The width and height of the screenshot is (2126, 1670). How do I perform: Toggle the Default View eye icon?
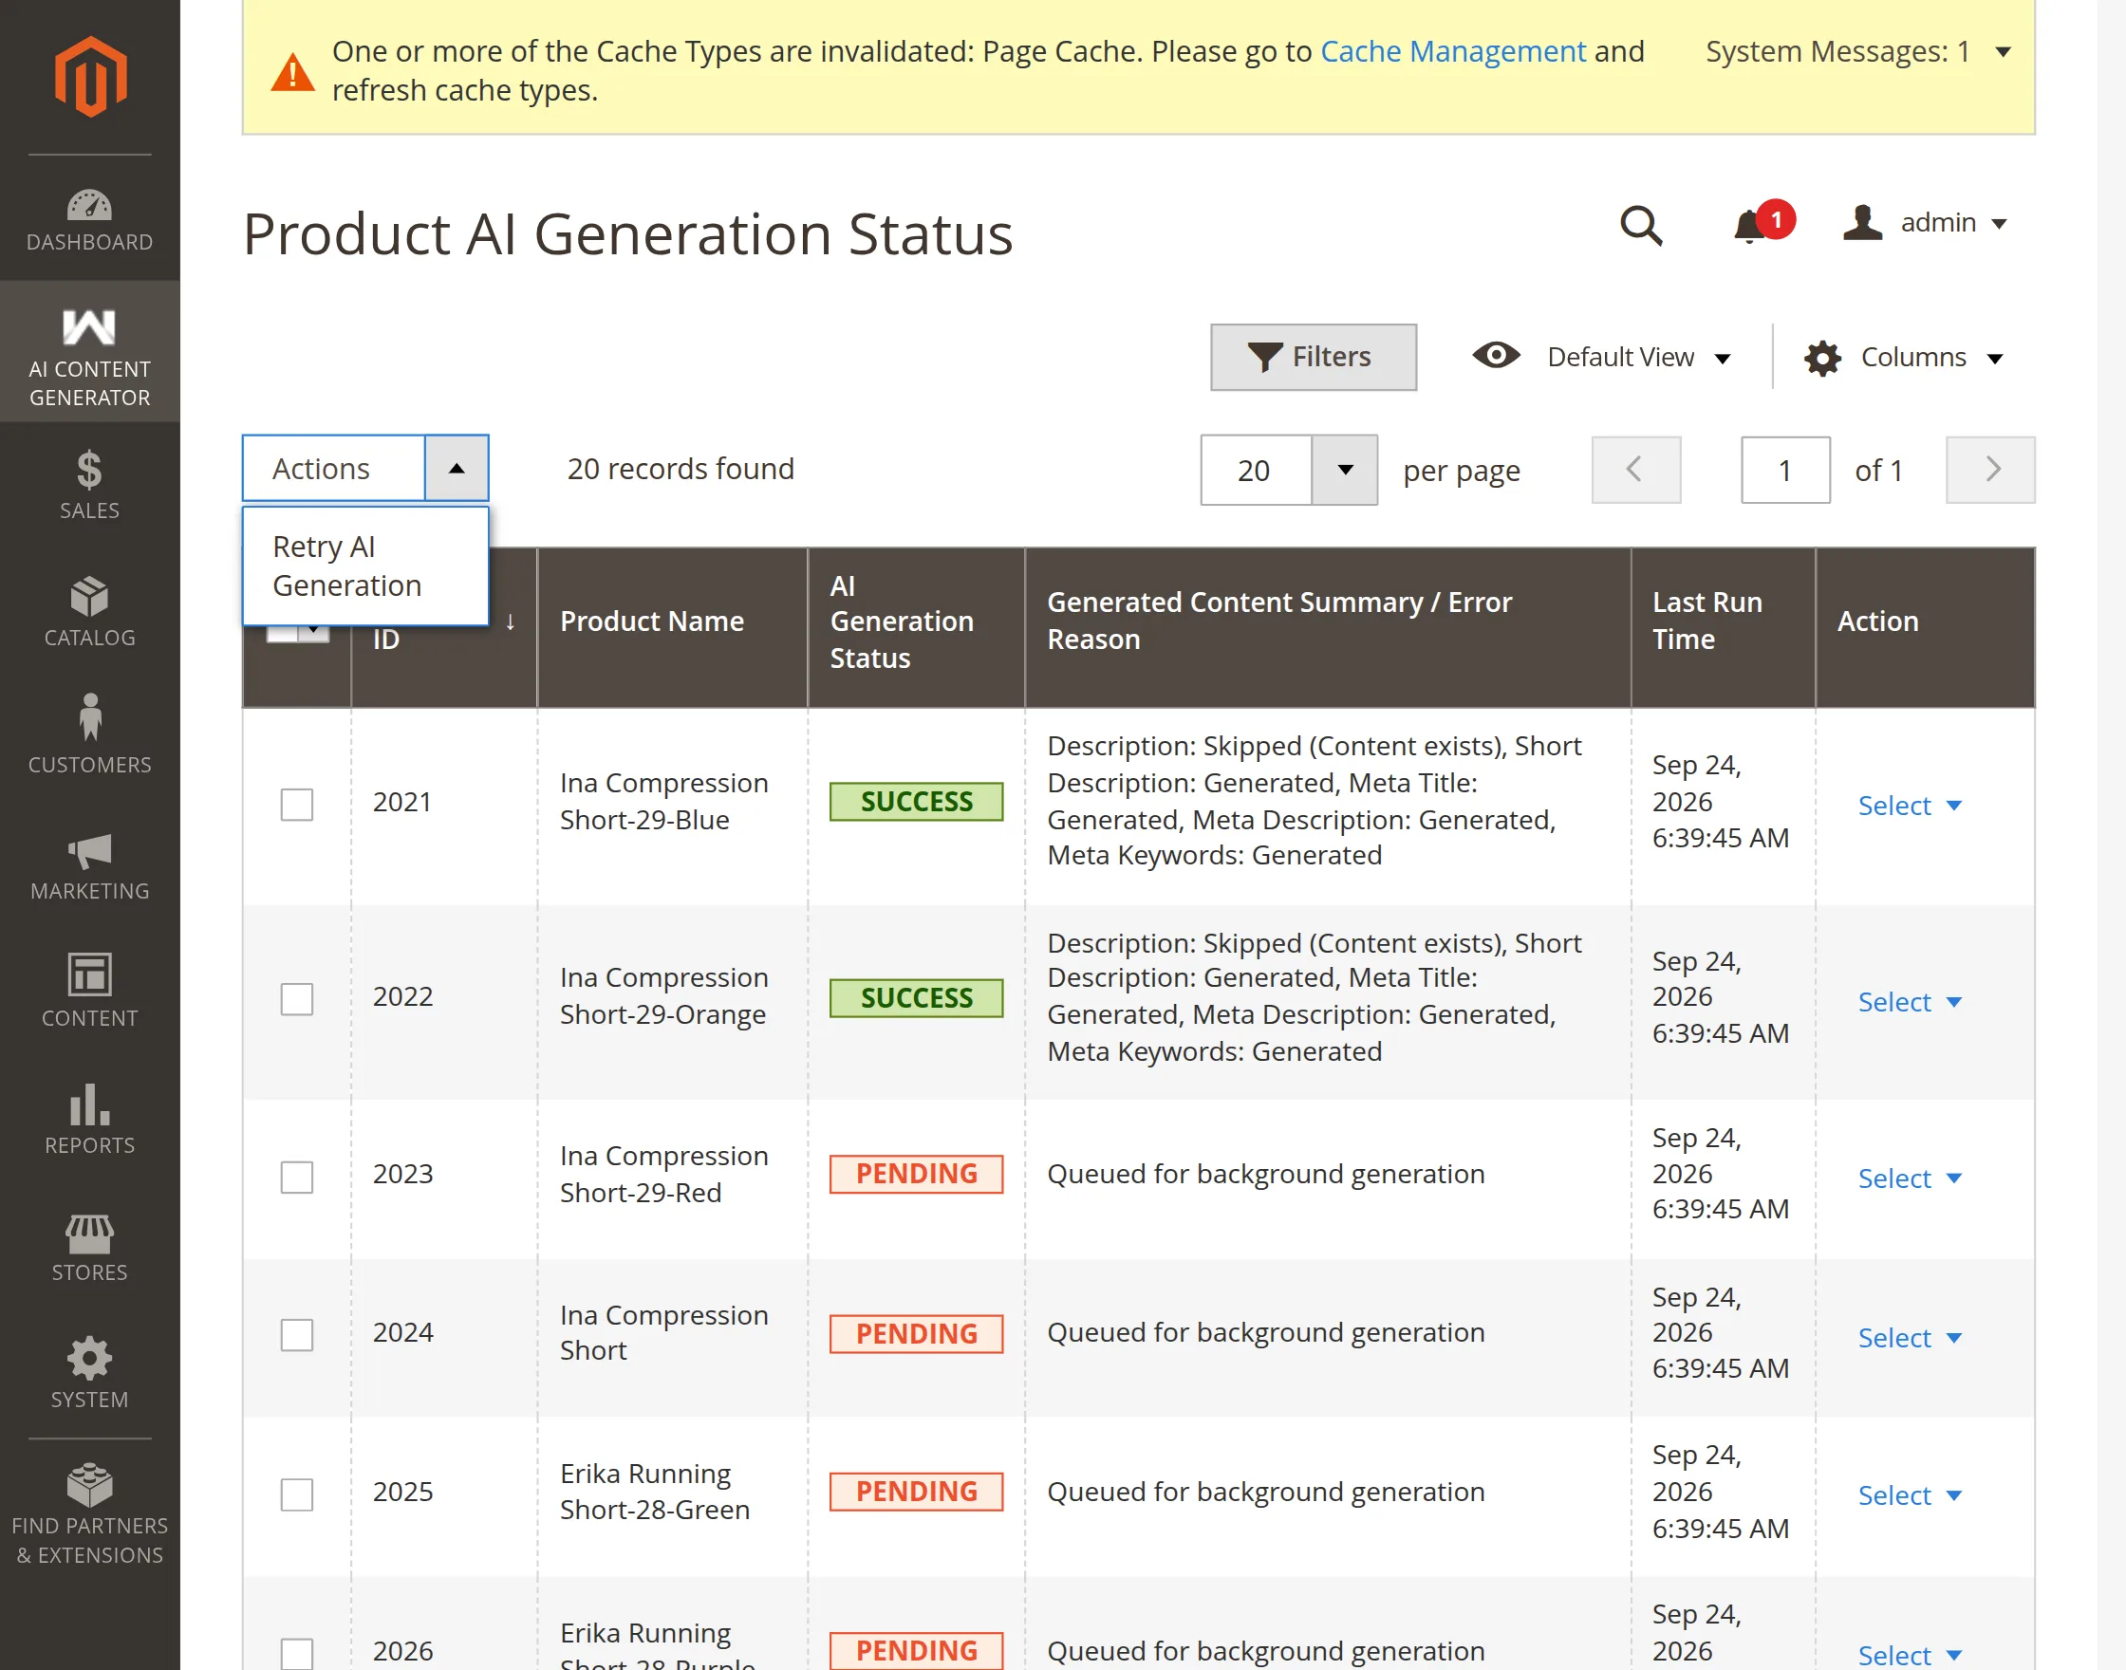[1496, 356]
